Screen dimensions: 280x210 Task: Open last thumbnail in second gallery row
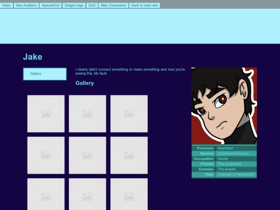point(129,156)
